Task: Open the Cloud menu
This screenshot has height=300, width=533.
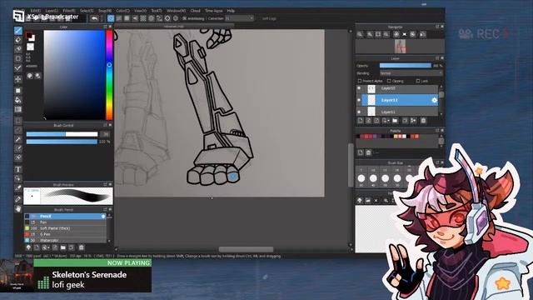Action: coord(196,11)
